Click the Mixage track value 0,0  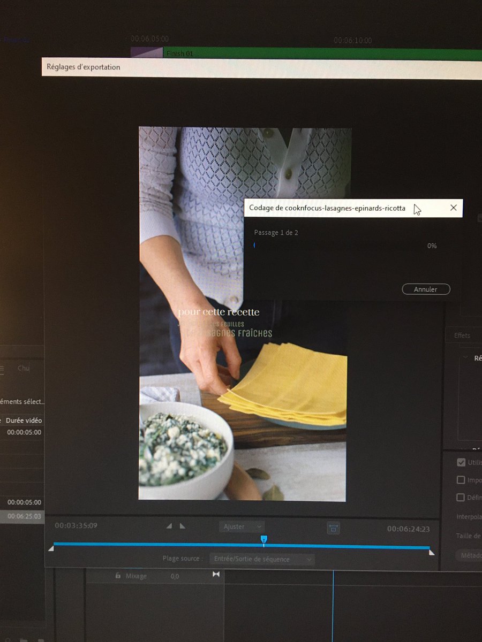point(175,576)
